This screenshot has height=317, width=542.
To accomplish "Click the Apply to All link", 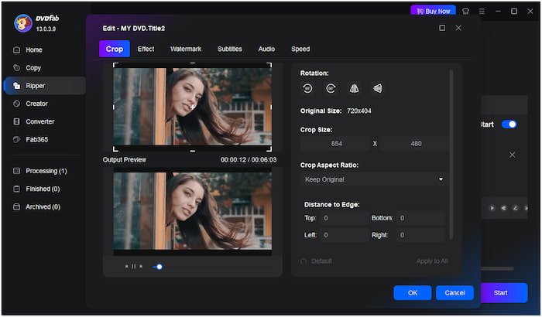I will [431, 261].
